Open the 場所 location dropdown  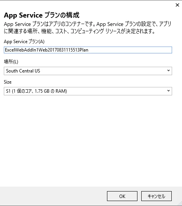pos(88,71)
